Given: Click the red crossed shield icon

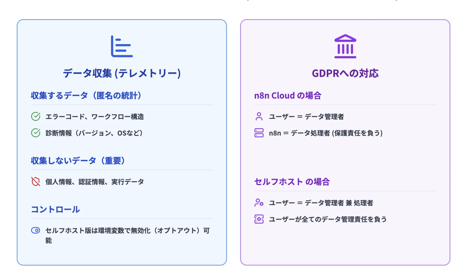Looking at the screenshot, I should click(x=36, y=181).
